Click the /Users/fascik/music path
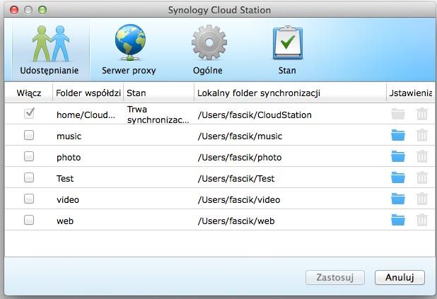Screen dimensions: 437x299 [x=240, y=136]
